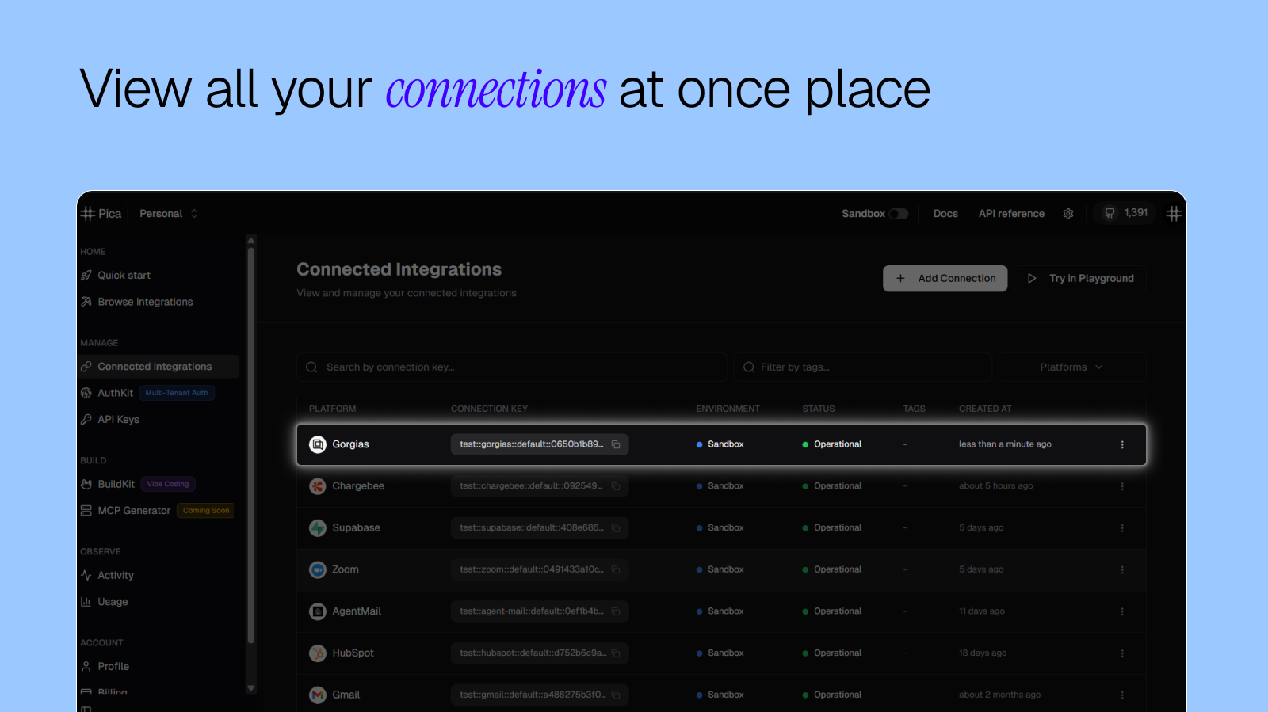Open the settings gear icon
Screen dimensions: 1268x712
tap(1068, 214)
